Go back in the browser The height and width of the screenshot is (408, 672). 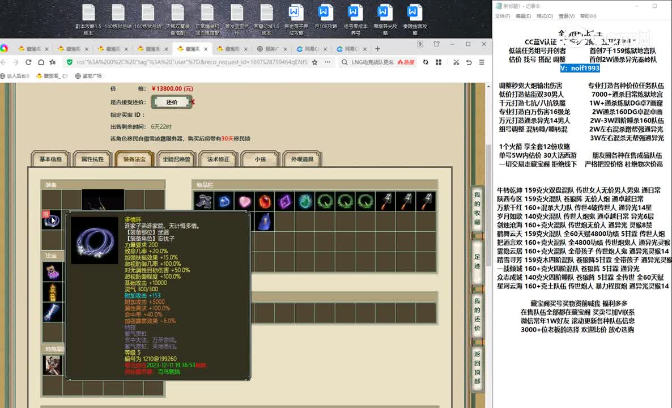[4, 62]
